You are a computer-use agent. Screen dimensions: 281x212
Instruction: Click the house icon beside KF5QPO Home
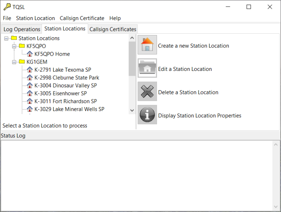[x=30, y=54]
